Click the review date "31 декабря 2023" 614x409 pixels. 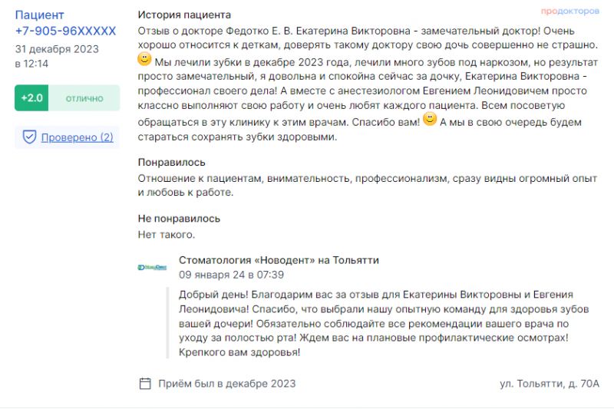57,49
